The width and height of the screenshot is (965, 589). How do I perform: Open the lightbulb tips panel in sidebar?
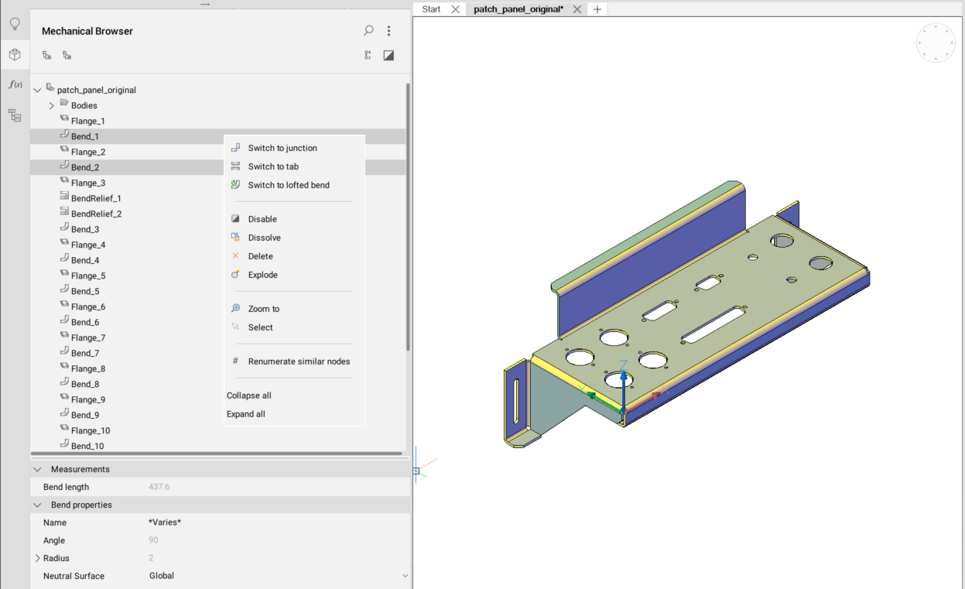coord(14,24)
